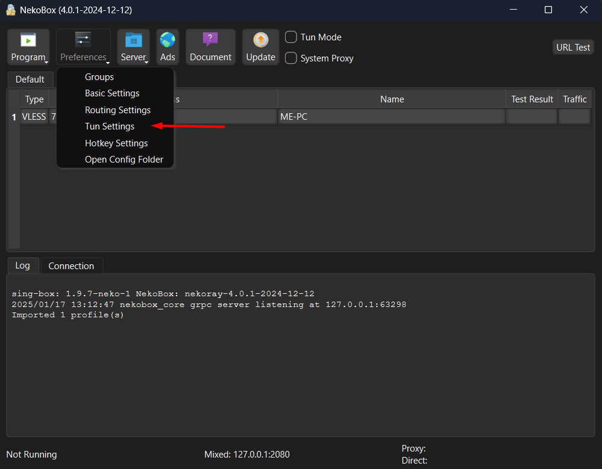Choose Routing Settings from the menu
The width and height of the screenshot is (602, 469).
point(118,110)
